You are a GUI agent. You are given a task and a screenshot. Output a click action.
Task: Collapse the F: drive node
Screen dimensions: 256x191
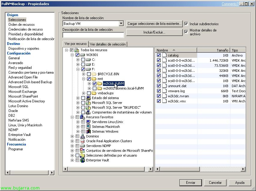point(78,69)
